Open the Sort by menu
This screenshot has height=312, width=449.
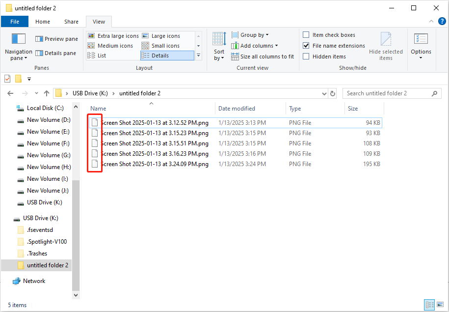click(x=219, y=47)
